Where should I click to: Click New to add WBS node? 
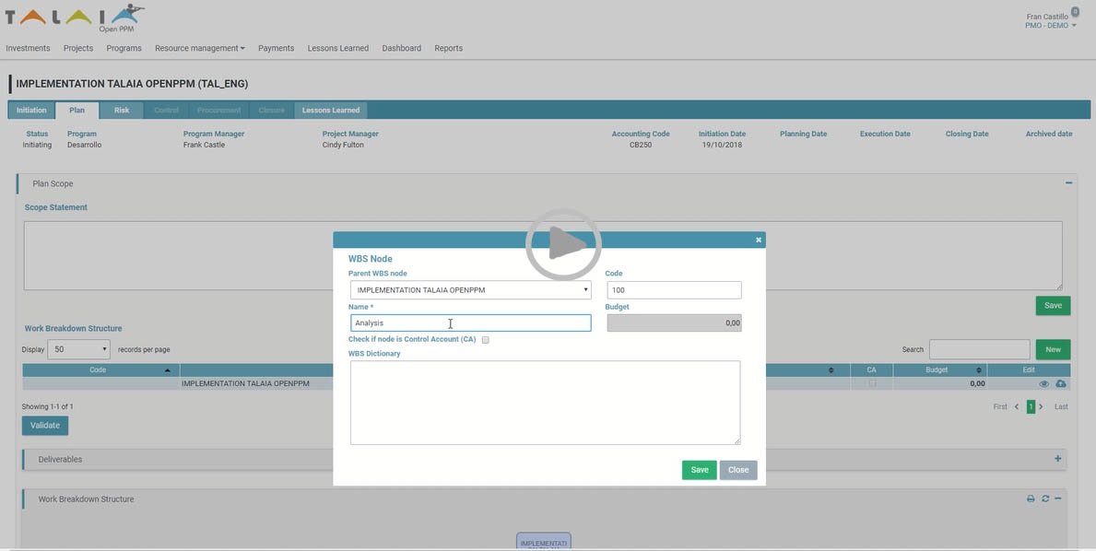(x=1053, y=349)
